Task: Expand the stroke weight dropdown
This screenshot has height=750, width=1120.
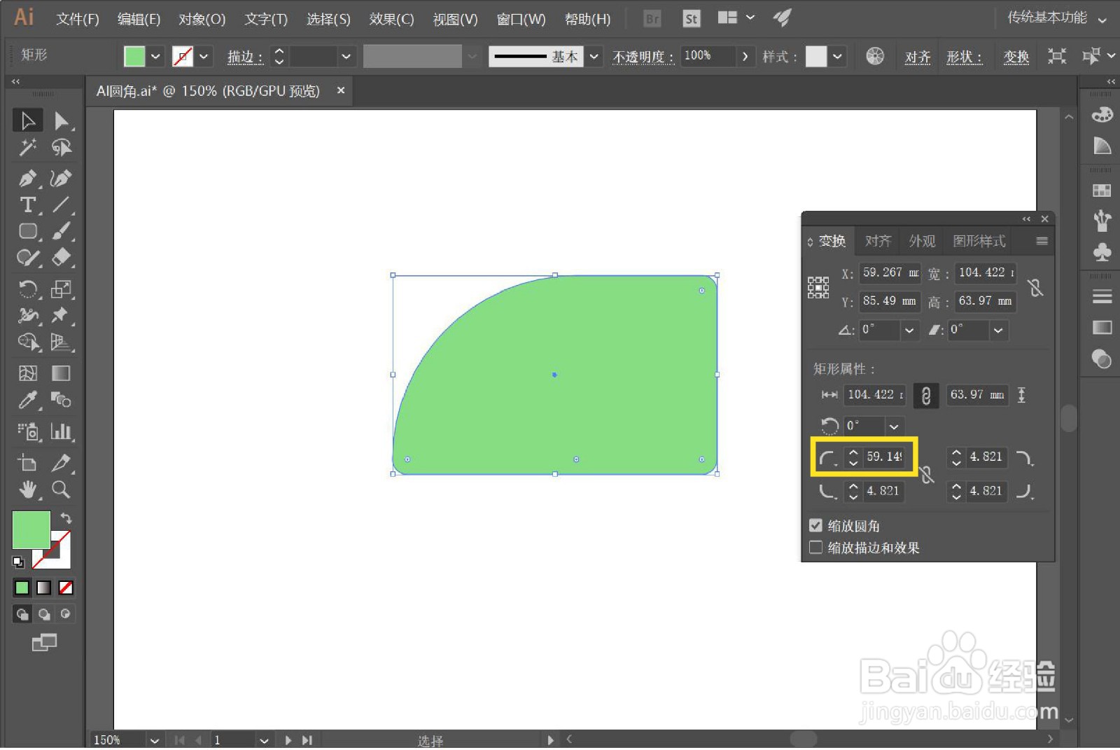Action: [346, 56]
